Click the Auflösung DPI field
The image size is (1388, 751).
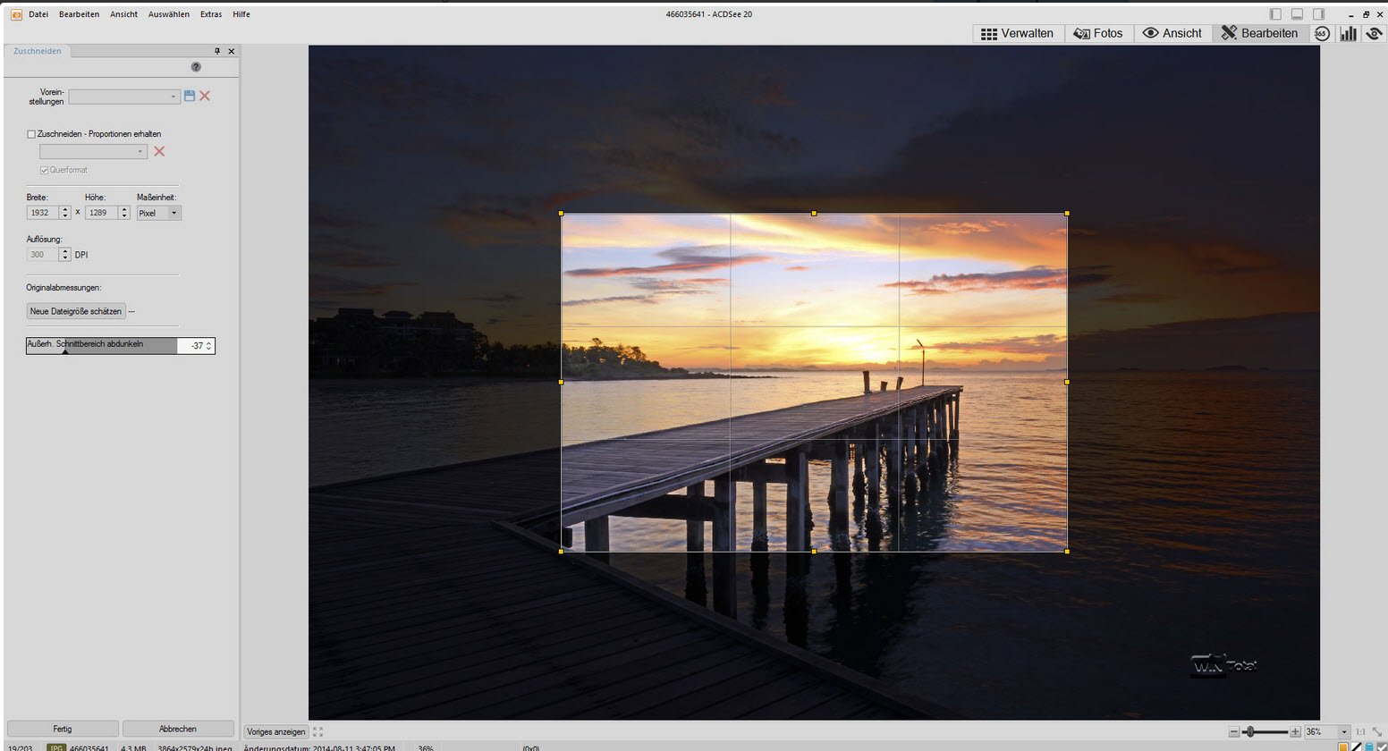pos(42,255)
